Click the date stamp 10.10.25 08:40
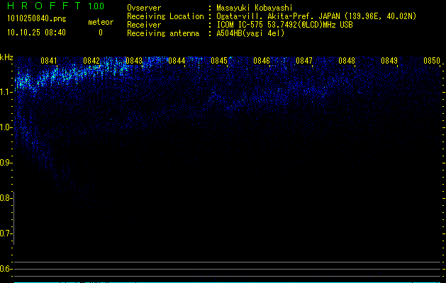The height and width of the screenshot is (283, 446). coord(36,33)
